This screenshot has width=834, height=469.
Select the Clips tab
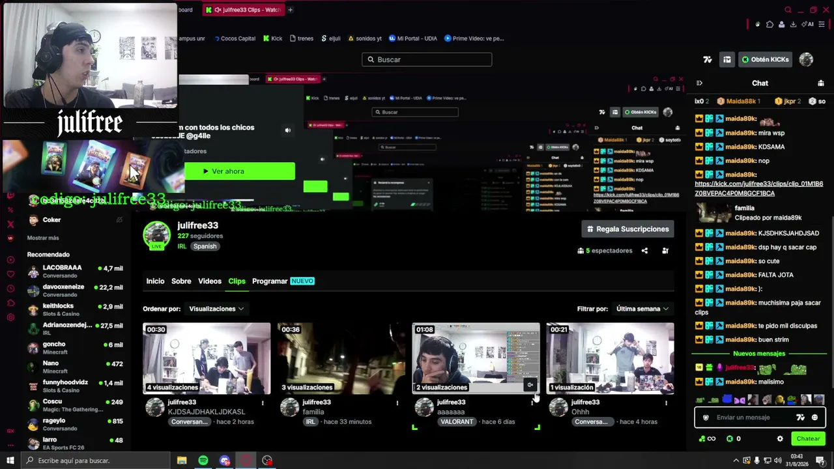pos(237,281)
